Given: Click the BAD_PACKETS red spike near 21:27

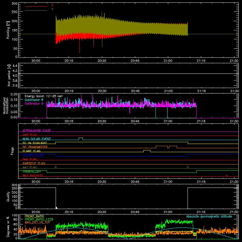Looking at the screenshot, I should pos(227,175).
